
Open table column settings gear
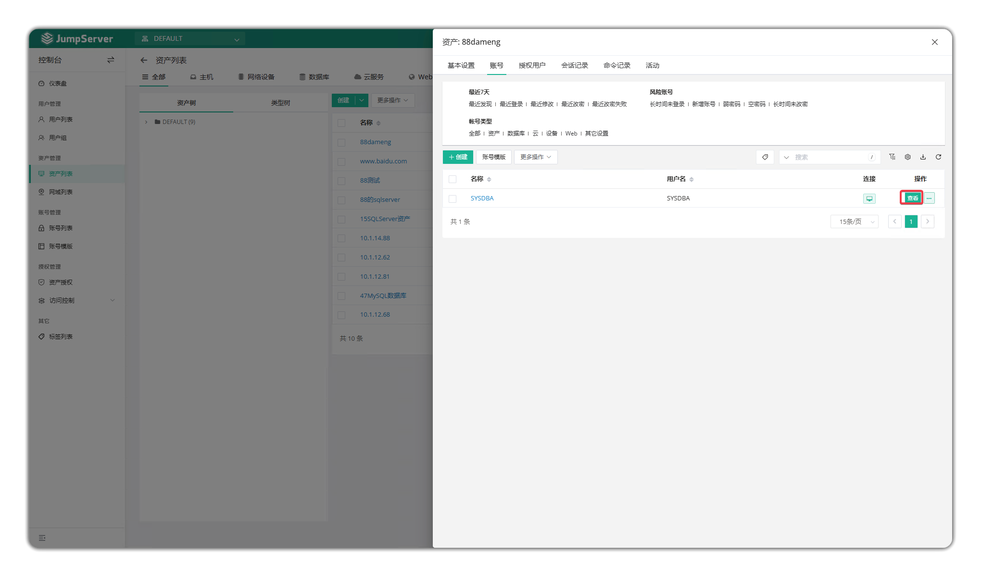(x=907, y=157)
